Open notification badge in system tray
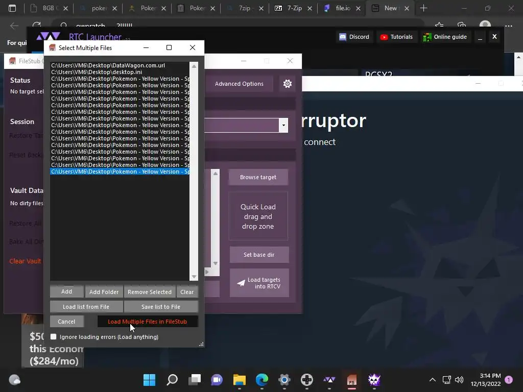Image resolution: width=523 pixels, height=392 pixels. [509, 380]
